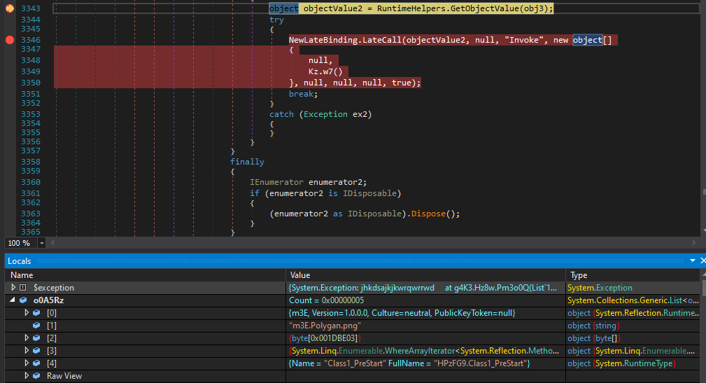The width and height of the screenshot is (706, 383).
Task: Expand element [2] byte array
Action: [x=27, y=338]
